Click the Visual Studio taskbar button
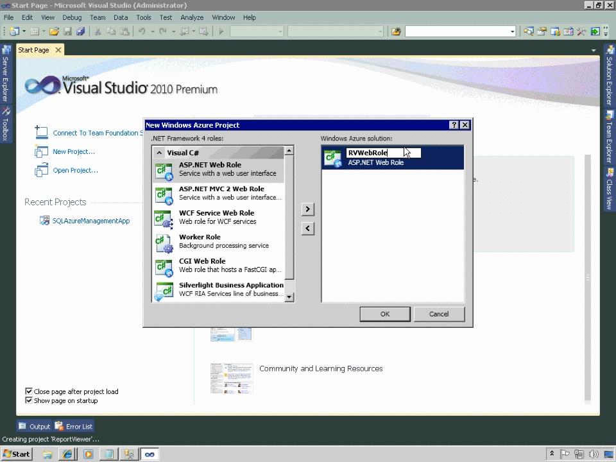Screen dimensions: 616x462 pos(150,454)
